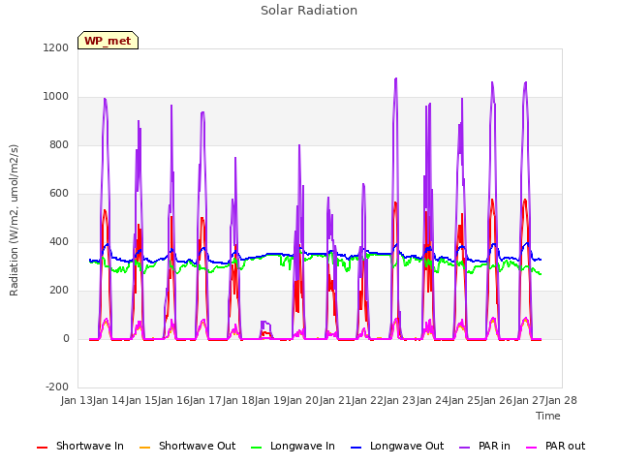Click the 800 y-axis tick label
Image resolution: width=620 pixels, height=465 pixels.
59,144
